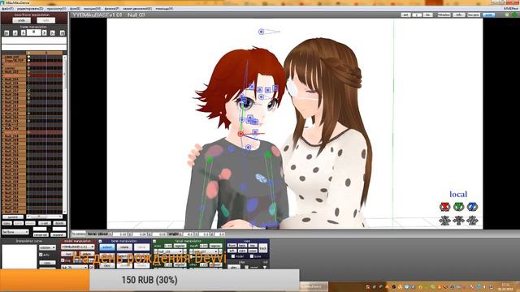Toggle the fshadow checkbox in top bar
The width and height of the screenshot is (520, 292).
[444, 15]
